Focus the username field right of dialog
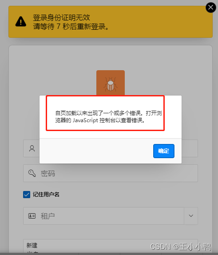The image size is (218, 255). pyautogui.click(x=190, y=148)
